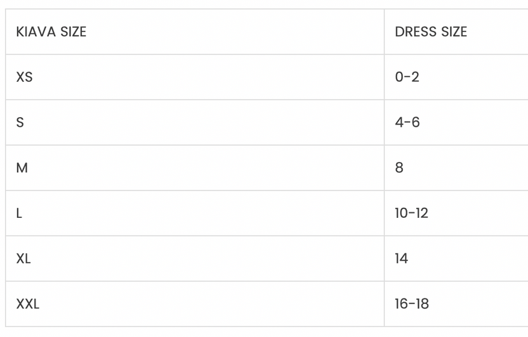Click the dress size 14 cell
This screenshot has width=528, height=337.
pos(401,258)
